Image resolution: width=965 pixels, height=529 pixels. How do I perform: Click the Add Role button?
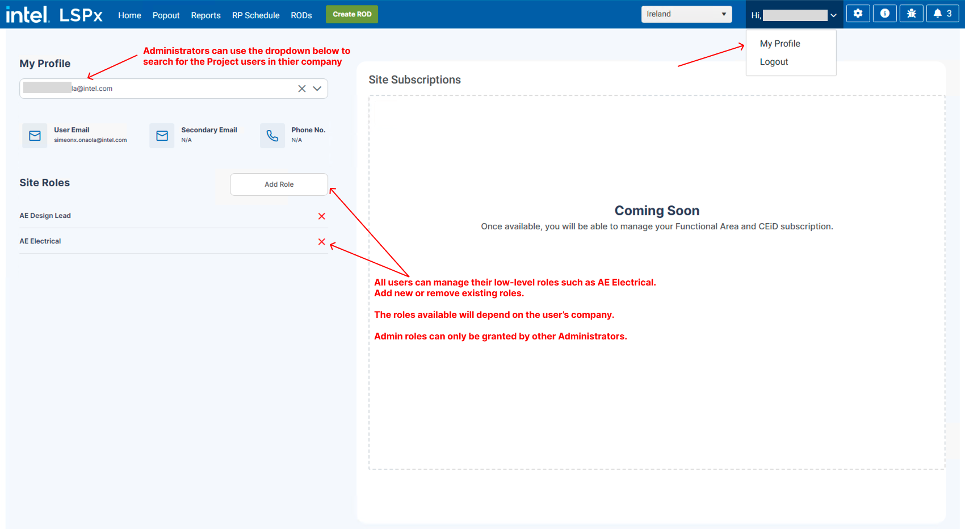pos(279,184)
